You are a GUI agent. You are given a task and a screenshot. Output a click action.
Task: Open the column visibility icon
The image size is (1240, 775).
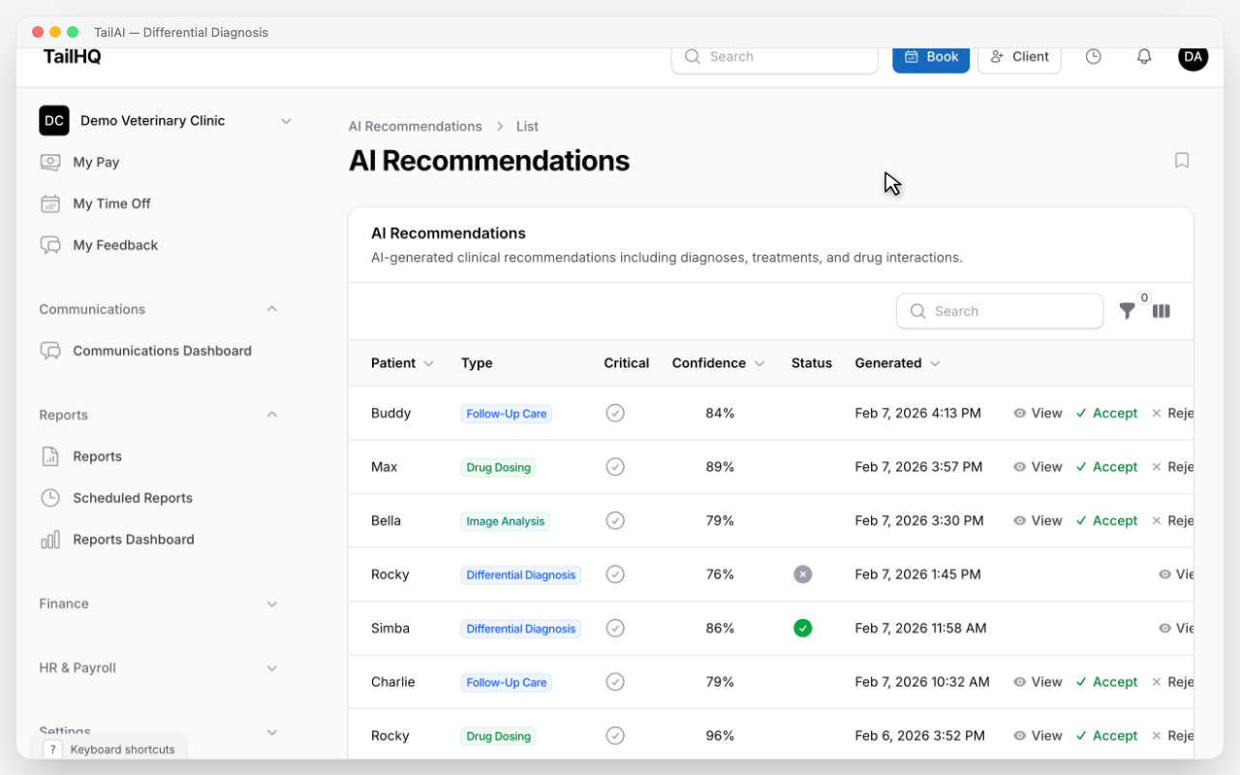(1162, 311)
